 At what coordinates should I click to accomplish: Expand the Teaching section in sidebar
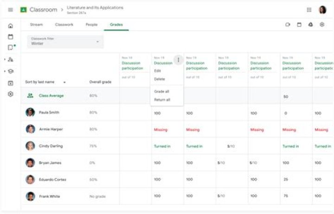9,59
